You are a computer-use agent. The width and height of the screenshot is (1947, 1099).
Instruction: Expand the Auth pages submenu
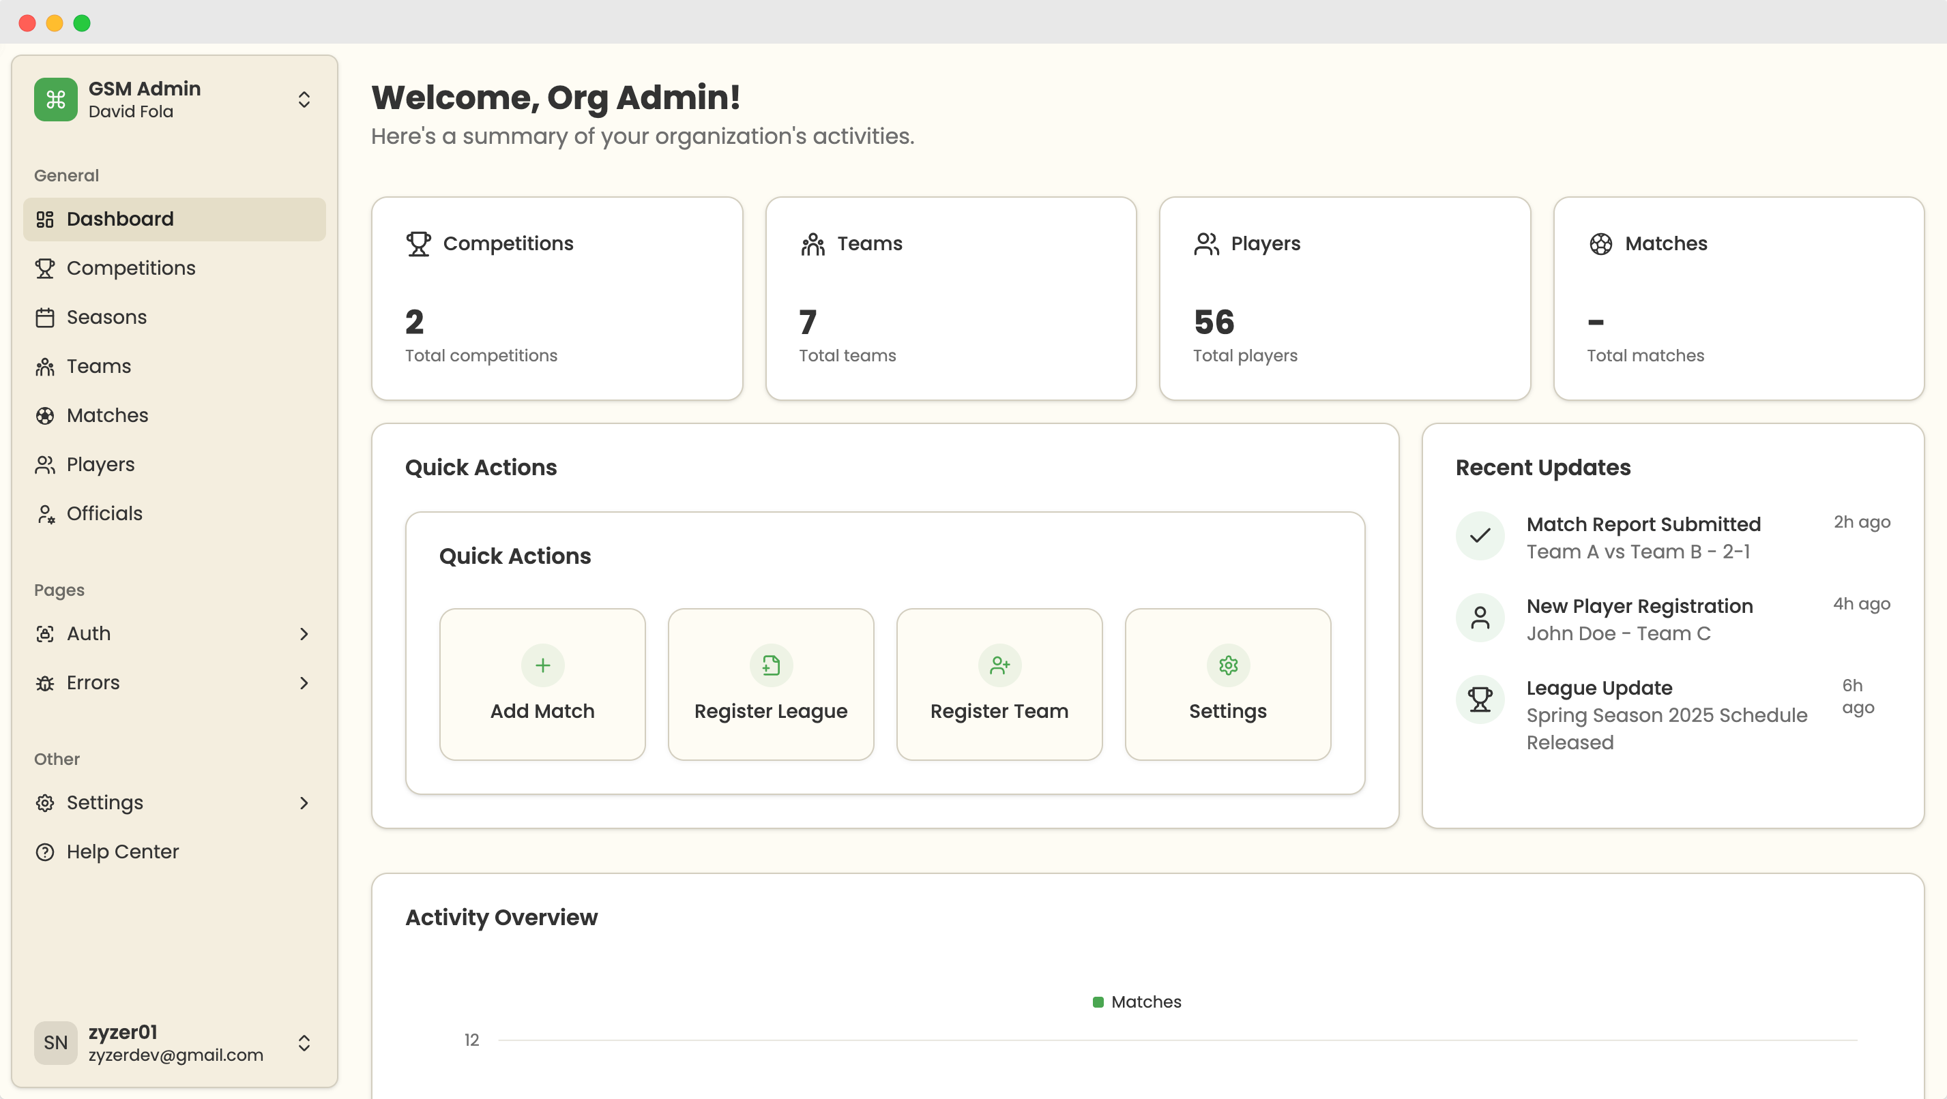point(304,634)
